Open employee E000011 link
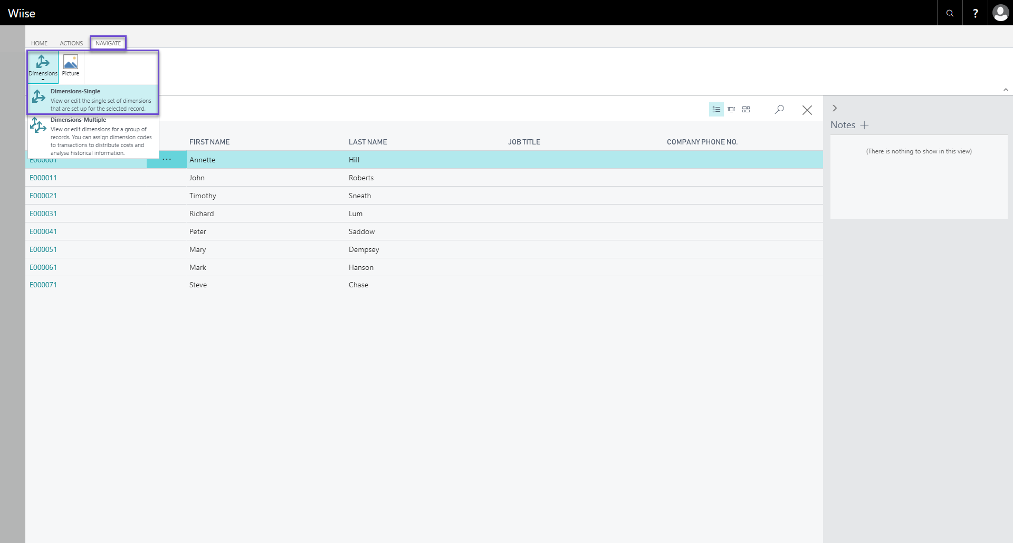The width and height of the screenshot is (1013, 543). (x=43, y=178)
